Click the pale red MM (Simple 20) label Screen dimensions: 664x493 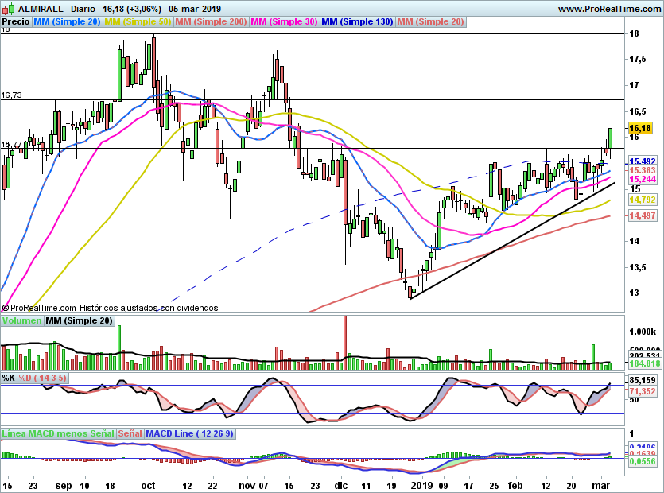click(430, 21)
